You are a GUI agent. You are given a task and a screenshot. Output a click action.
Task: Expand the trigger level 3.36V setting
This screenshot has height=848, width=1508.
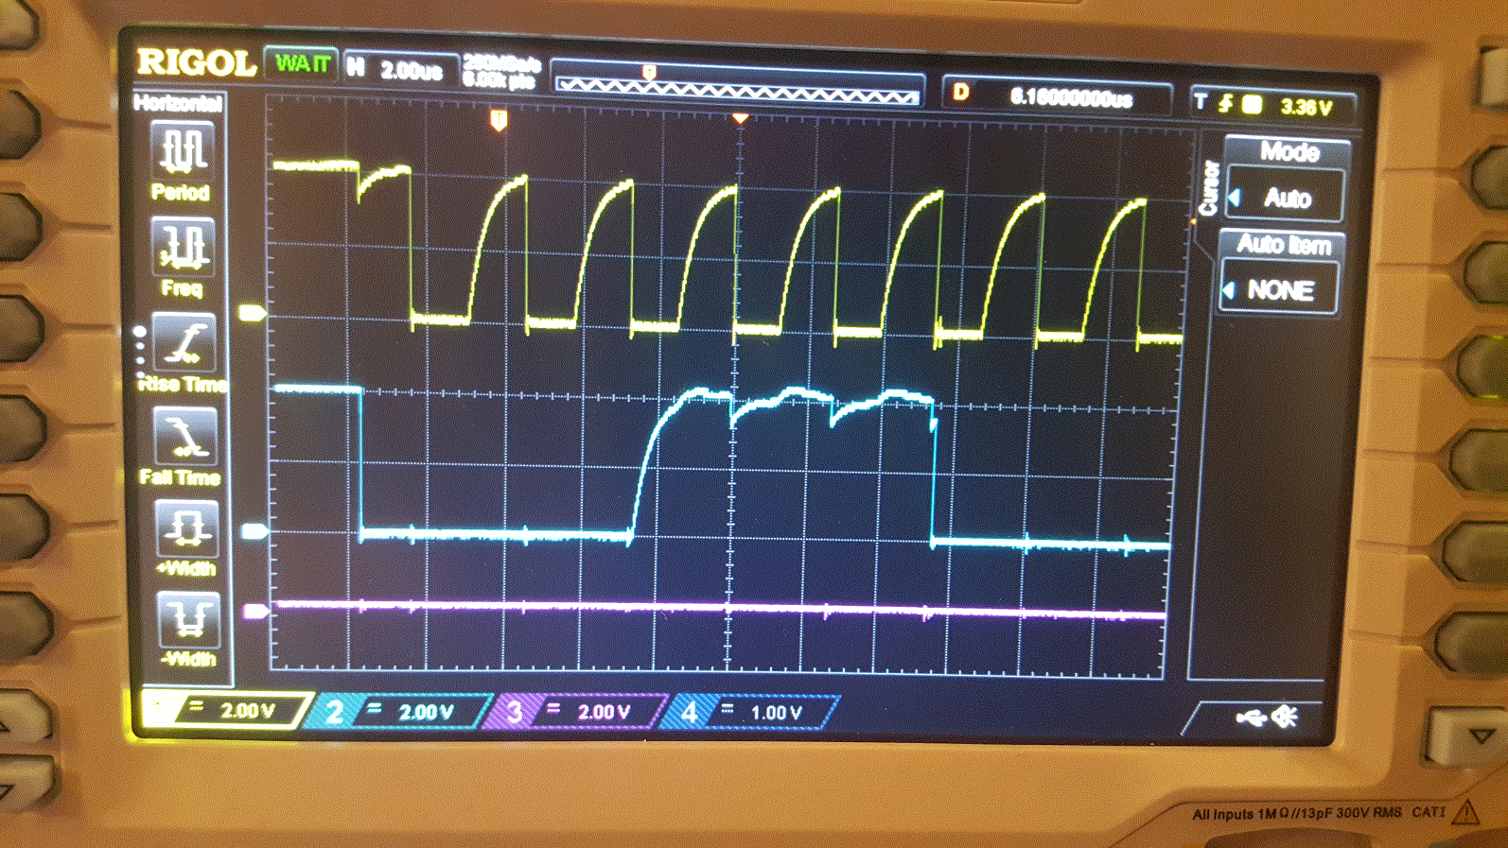tap(1274, 105)
